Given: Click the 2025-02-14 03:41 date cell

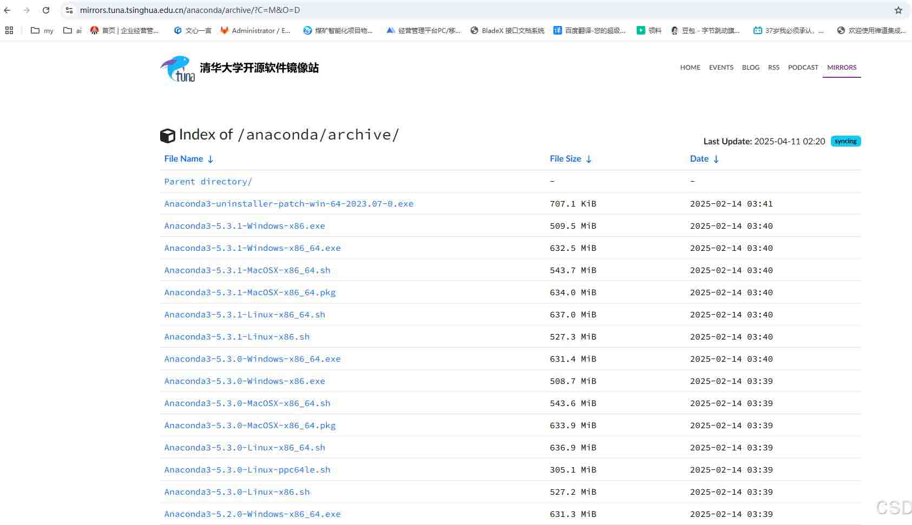Looking at the screenshot, I should (x=731, y=204).
